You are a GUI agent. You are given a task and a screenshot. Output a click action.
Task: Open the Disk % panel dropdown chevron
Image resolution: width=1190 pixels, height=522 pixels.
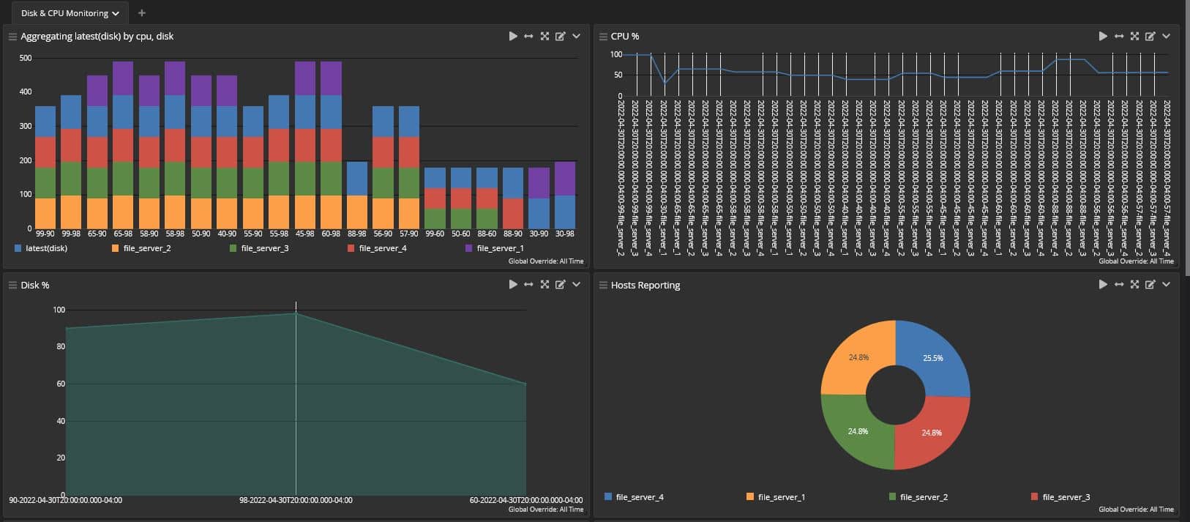[x=576, y=285]
